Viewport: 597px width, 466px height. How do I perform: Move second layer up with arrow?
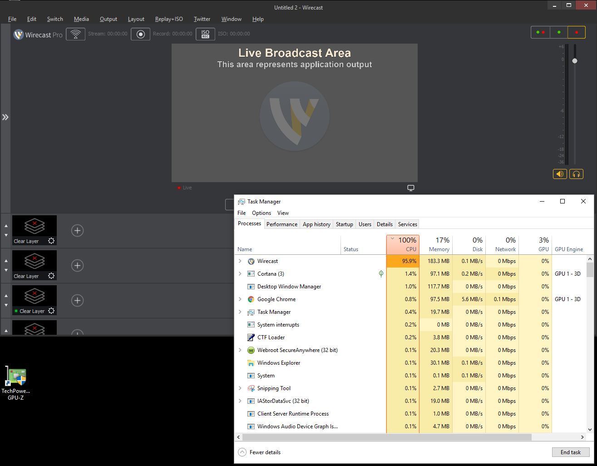click(x=6, y=261)
